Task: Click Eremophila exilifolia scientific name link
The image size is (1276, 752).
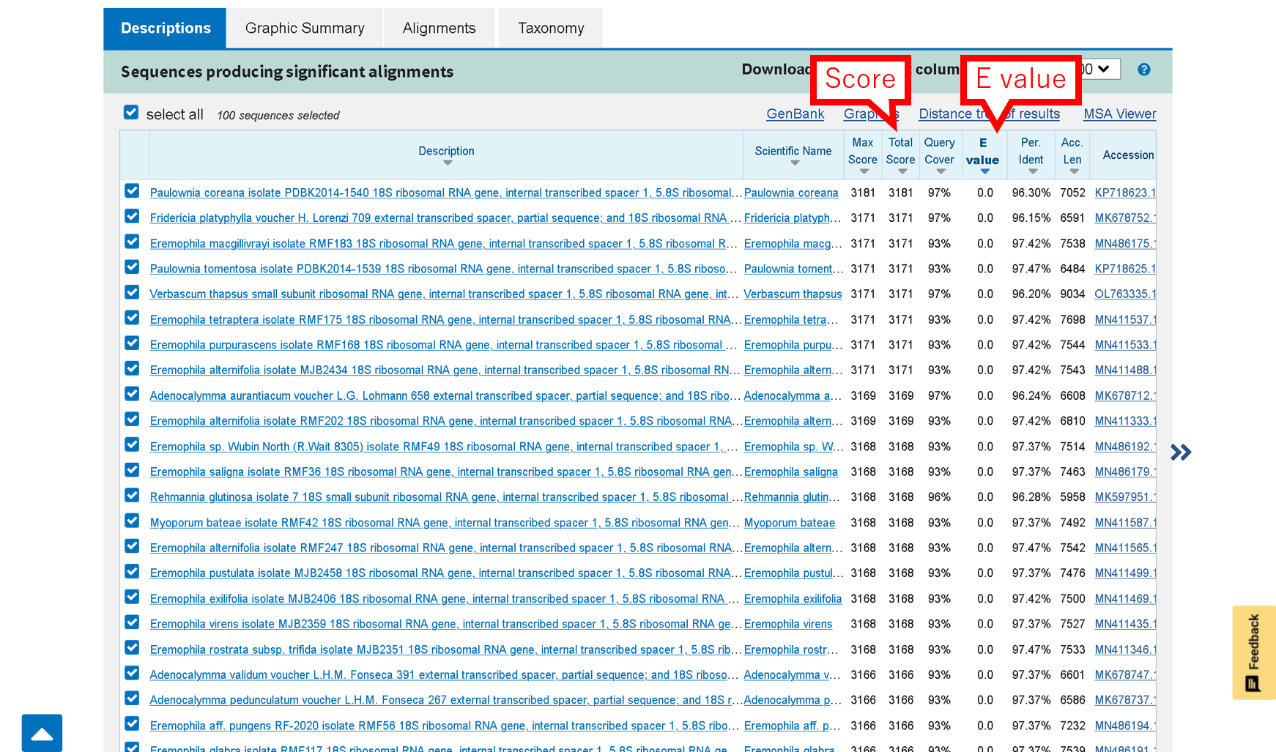Action: [793, 599]
